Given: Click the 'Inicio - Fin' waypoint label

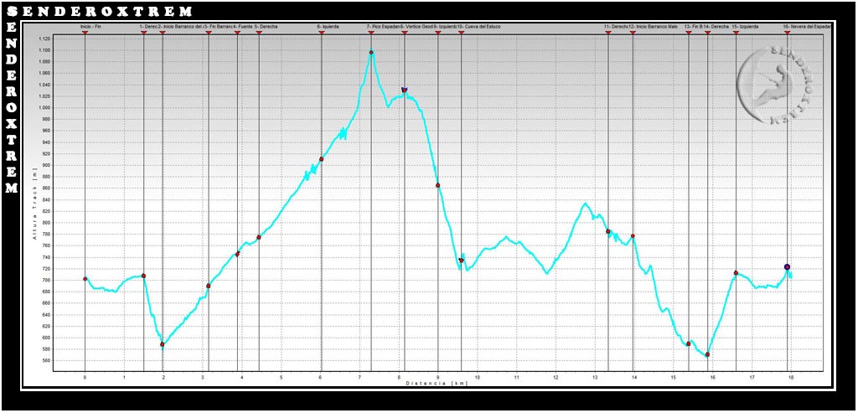Looking at the screenshot, I should tap(90, 26).
